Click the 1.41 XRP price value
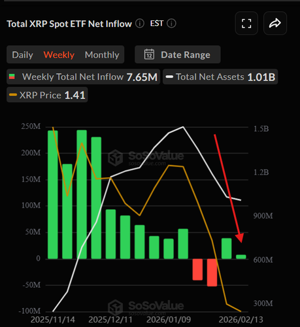 point(75,95)
